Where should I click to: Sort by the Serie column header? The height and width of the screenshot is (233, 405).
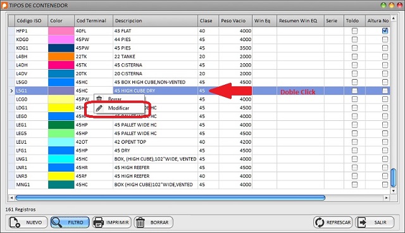tap(334, 21)
